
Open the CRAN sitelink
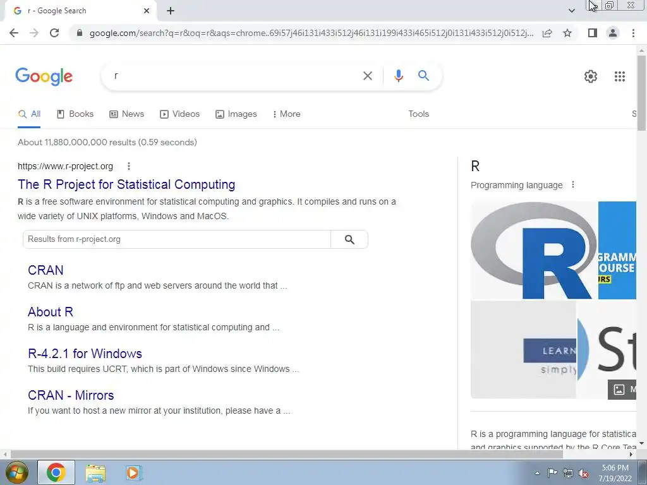point(45,270)
